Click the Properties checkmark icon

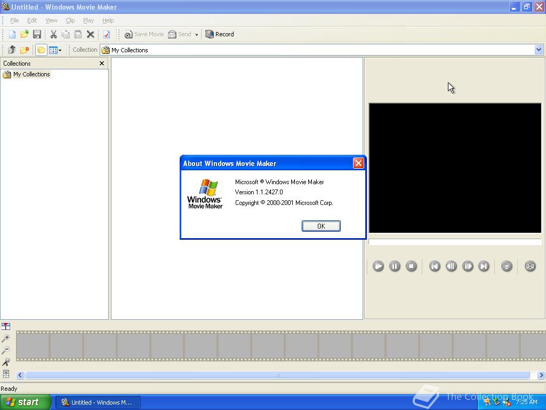107,34
